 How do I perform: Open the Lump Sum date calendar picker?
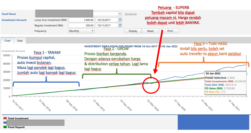pyautogui.click(x=120, y=20)
